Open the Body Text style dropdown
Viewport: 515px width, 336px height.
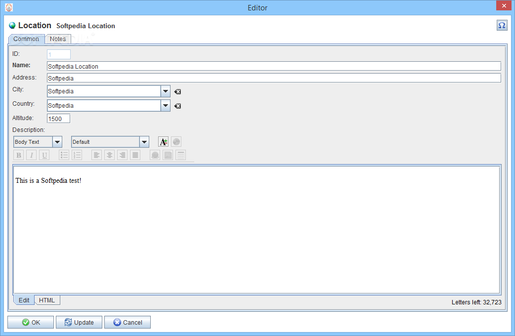(x=57, y=142)
